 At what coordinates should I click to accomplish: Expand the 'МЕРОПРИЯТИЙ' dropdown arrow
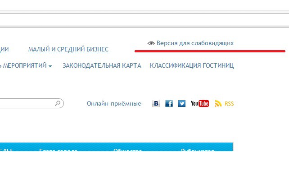pyautogui.click(x=50, y=66)
